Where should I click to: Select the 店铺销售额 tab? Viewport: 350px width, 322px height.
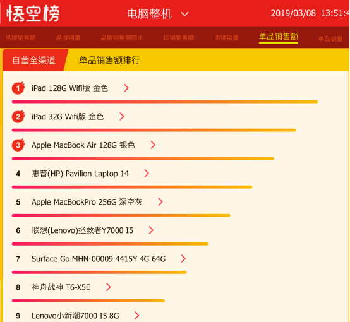pyautogui.click(x=179, y=38)
